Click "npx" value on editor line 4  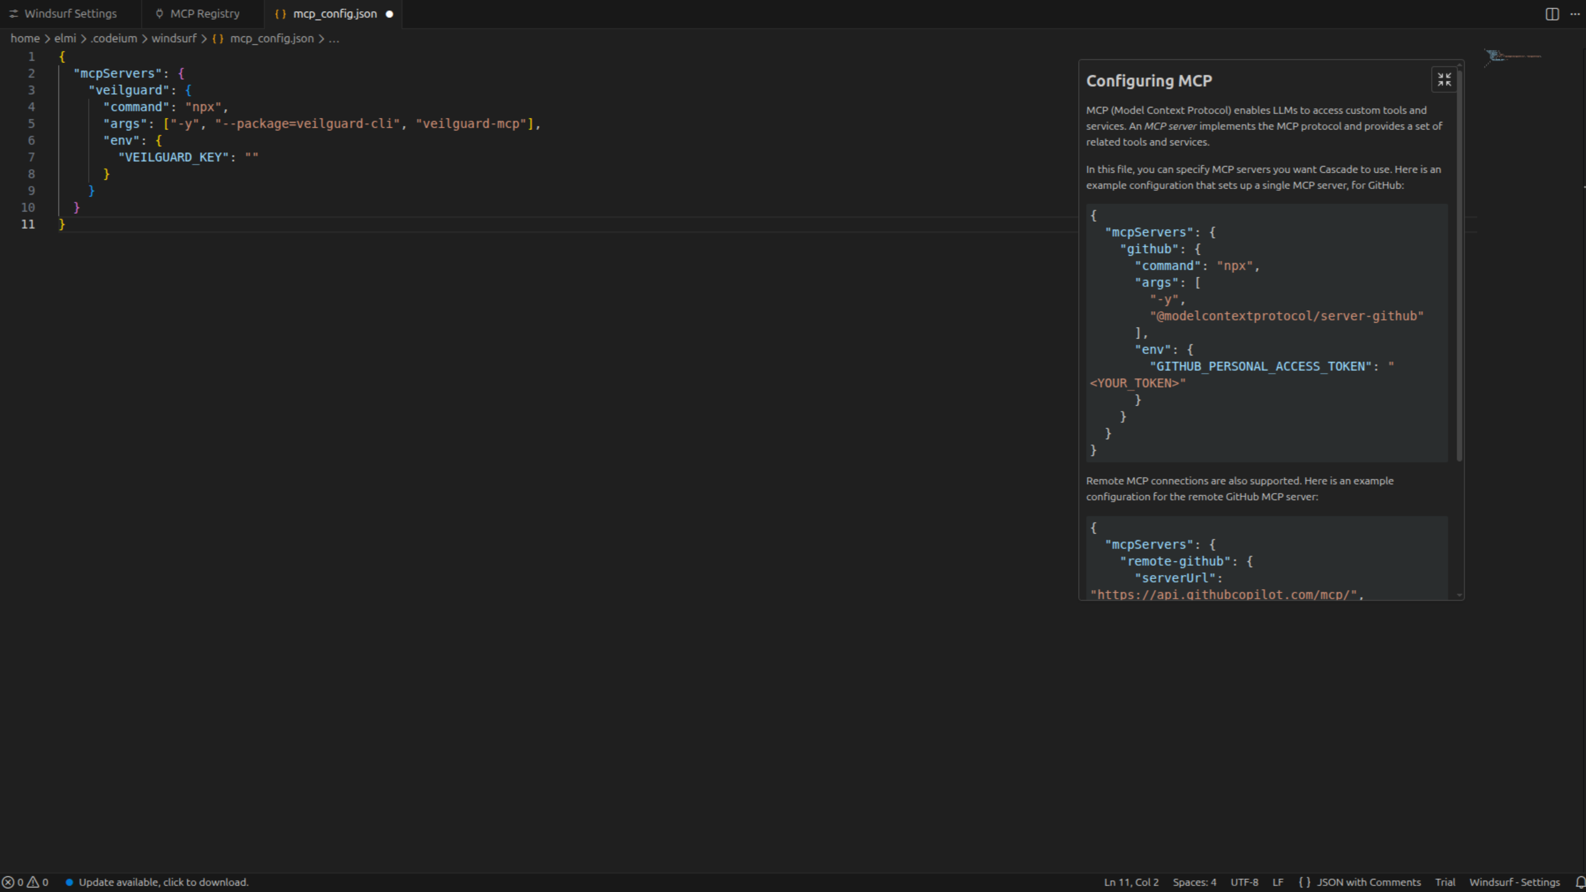pos(203,107)
